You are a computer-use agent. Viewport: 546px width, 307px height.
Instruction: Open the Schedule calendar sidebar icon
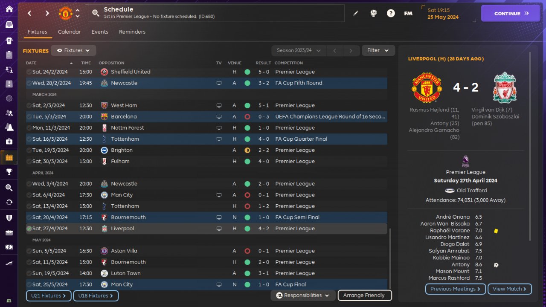pyautogui.click(x=9, y=157)
